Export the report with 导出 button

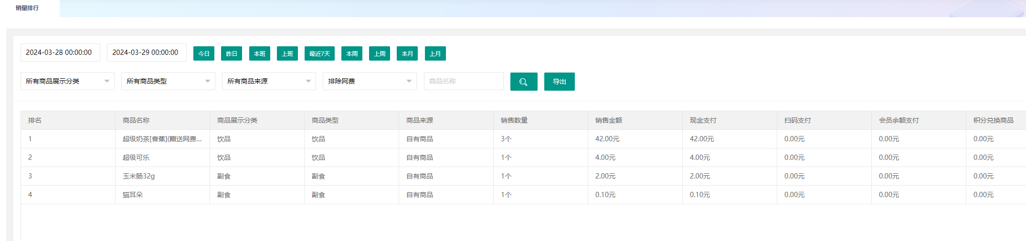click(559, 82)
